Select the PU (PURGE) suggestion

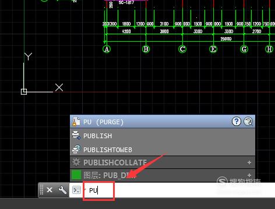(163, 122)
